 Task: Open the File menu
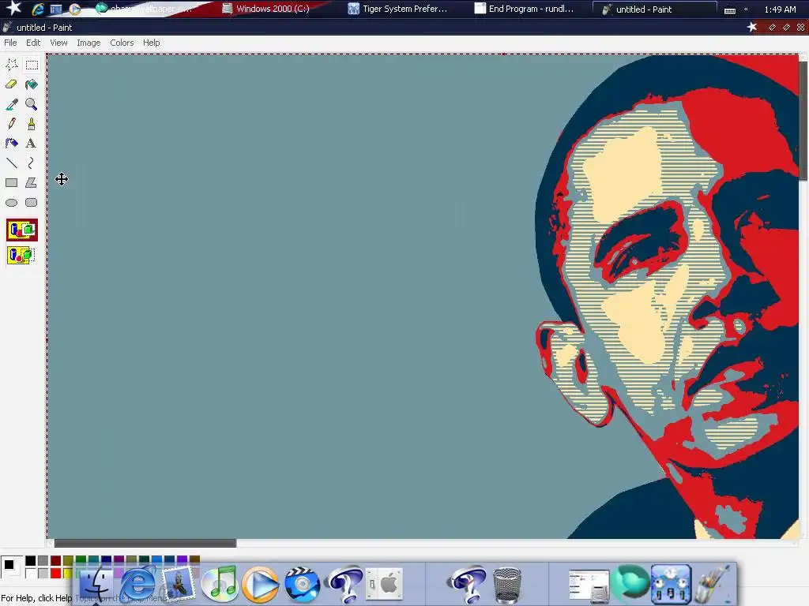(x=10, y=43)
